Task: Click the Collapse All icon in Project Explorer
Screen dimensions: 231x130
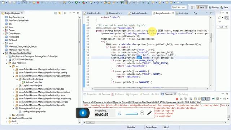Action: point(56,13)
